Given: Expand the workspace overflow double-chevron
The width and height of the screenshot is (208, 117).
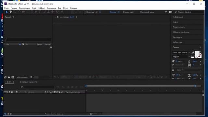Looking at the screenshot, I should 166,12.
